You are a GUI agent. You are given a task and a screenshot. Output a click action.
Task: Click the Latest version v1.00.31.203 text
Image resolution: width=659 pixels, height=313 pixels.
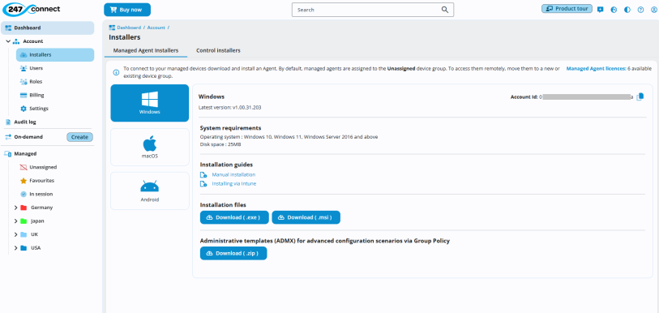pos(230,108)
